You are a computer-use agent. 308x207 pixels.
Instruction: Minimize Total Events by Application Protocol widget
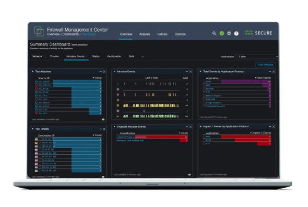pyautogui.click(x=270, y=71)
